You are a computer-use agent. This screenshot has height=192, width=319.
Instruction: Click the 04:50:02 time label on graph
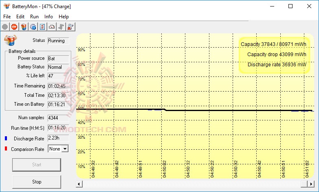(164, 169)
